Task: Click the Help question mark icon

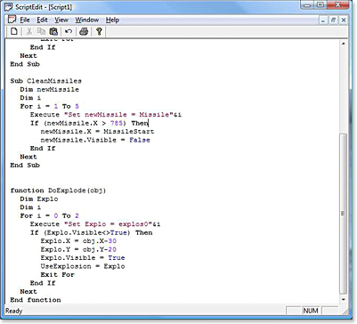Action: click(x=99, y=31)
